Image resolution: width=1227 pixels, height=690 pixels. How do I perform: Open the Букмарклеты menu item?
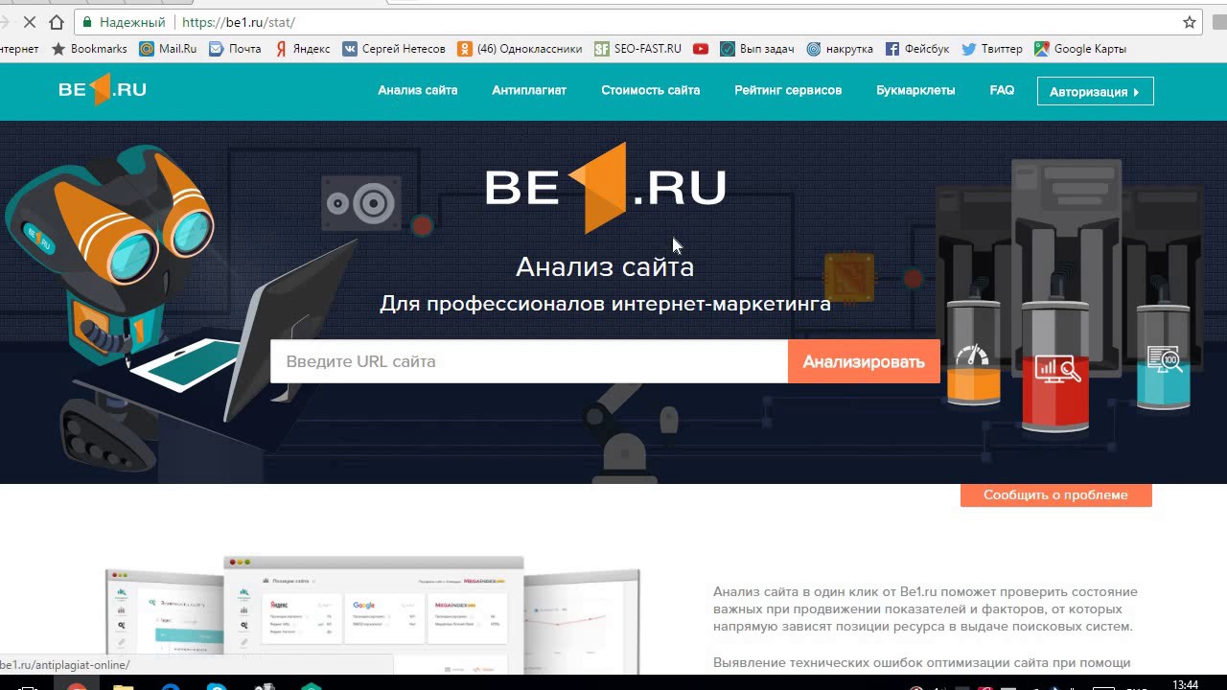915,90
